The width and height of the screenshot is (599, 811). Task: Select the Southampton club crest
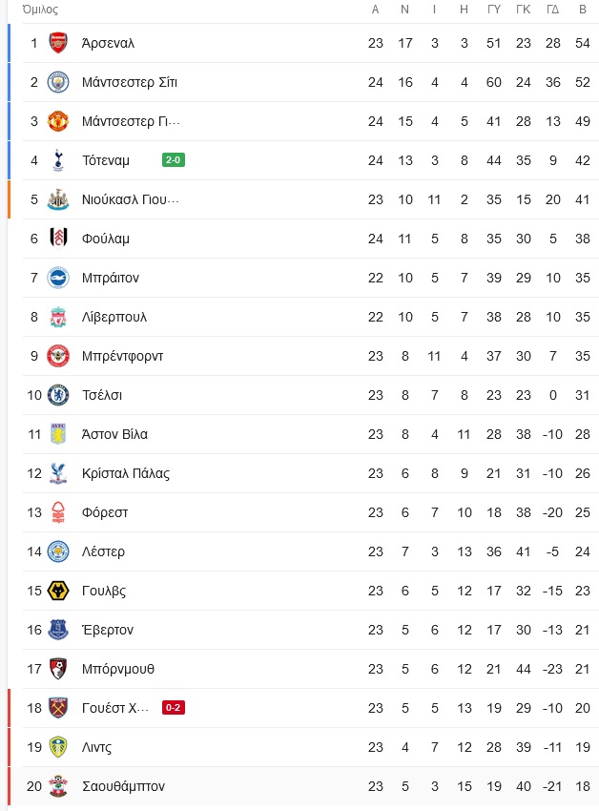click(x=58, y=786)
